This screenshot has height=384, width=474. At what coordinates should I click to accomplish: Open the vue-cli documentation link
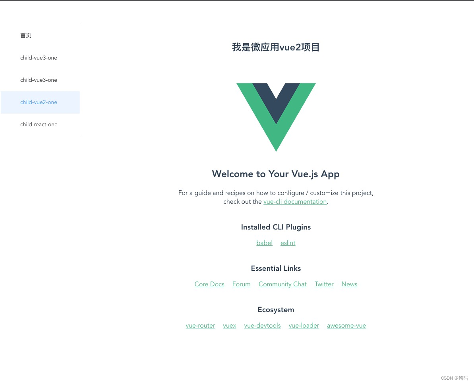click(x=295, y=201)
